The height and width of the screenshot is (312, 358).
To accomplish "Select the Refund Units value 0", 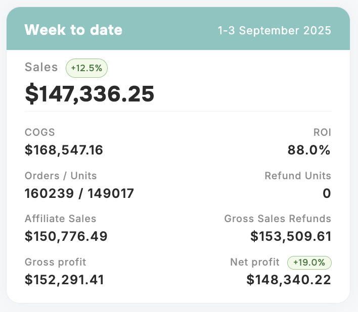I will (x=326, y=193).
